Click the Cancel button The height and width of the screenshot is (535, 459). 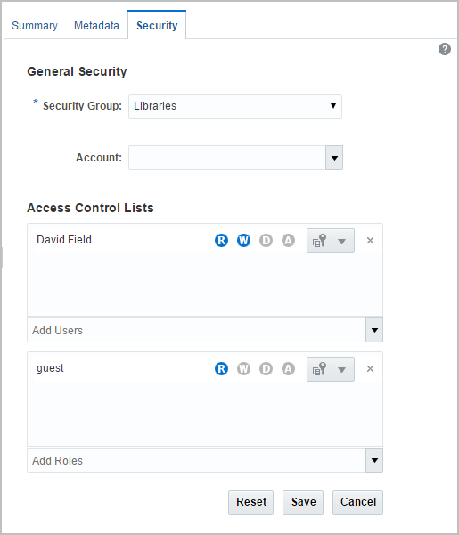[357, 503]
